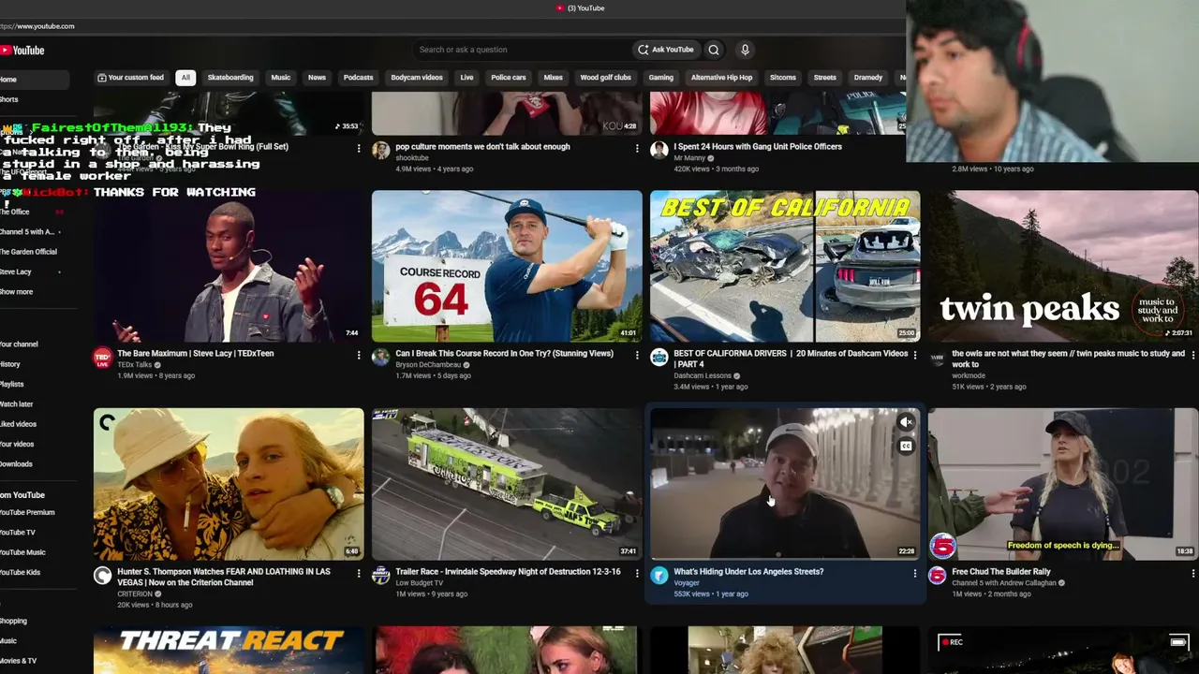The width and height of the screenshot is (1199, 674).
Task: Open Channel 5 with Andrew Callaghan avatar
Action: pyautogui.click(x=937, y=576)
